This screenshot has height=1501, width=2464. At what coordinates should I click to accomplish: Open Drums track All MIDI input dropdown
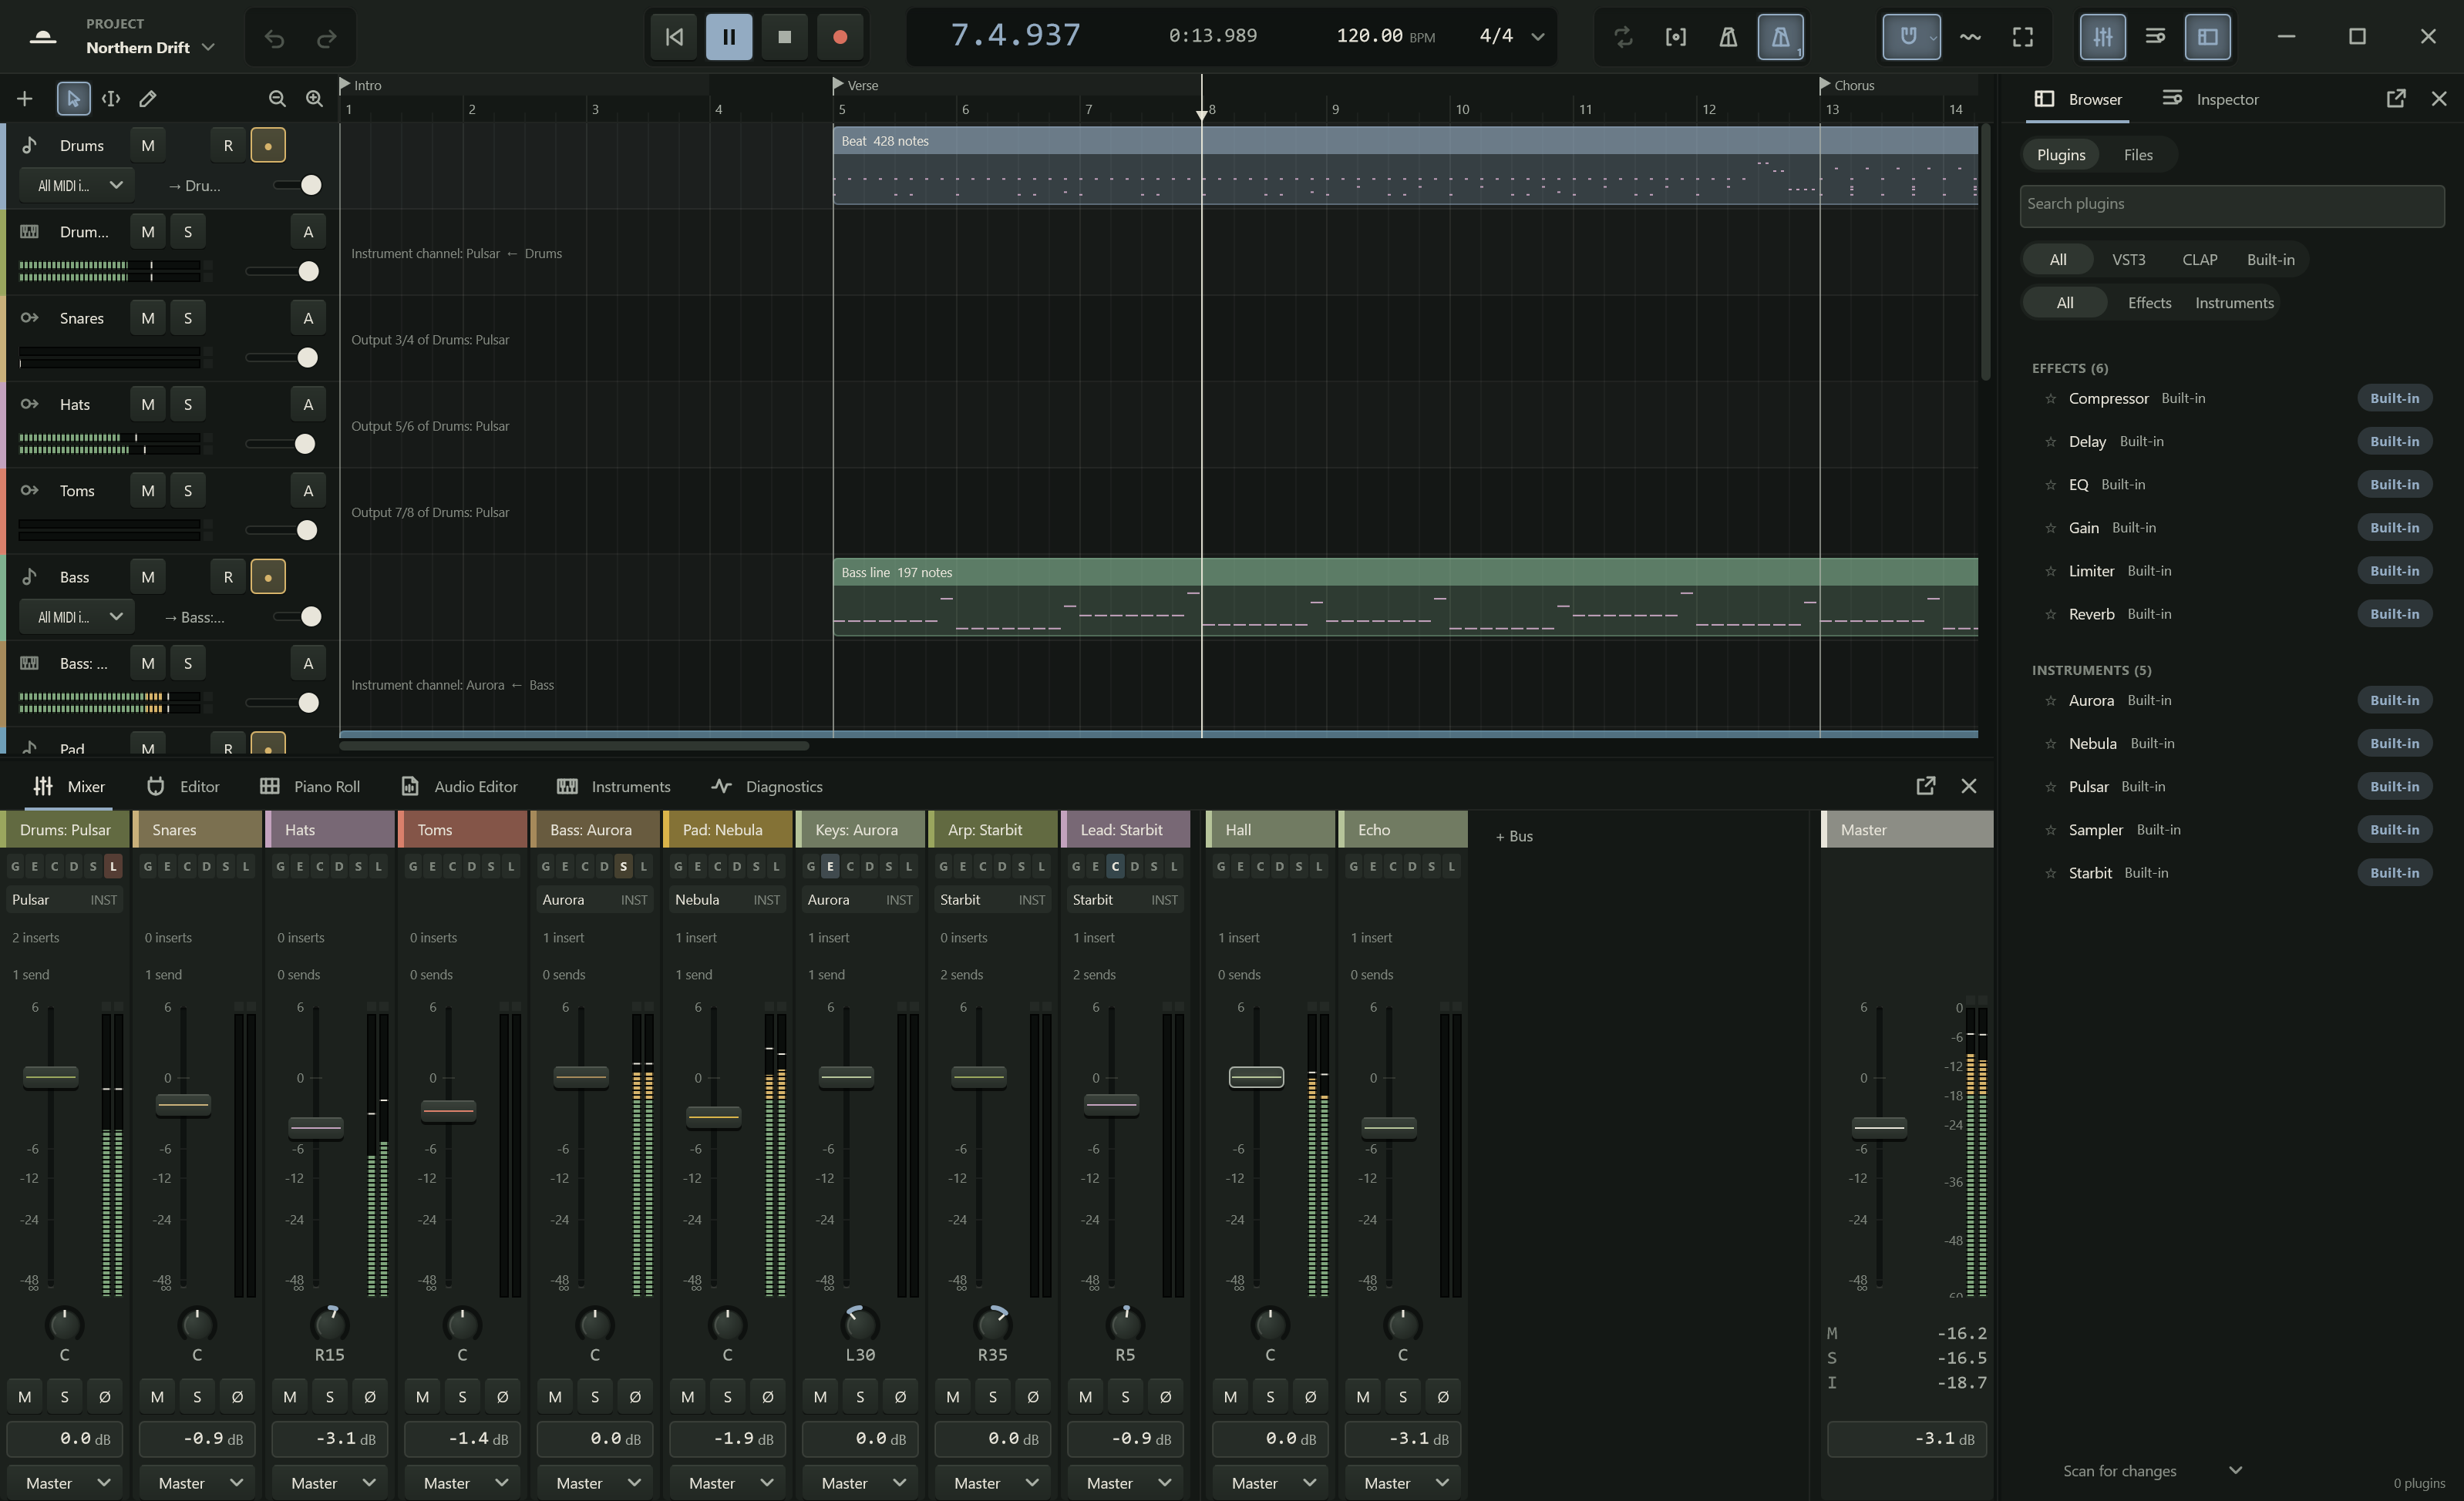pyautogui.click(x=78, y=185)
